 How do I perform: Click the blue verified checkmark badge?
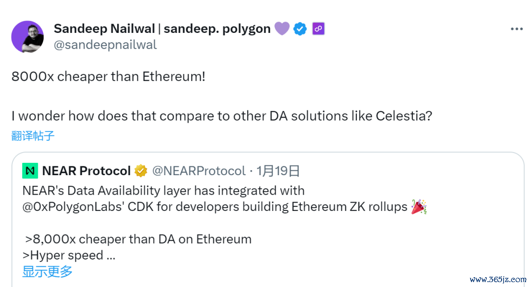coord(300,29)
